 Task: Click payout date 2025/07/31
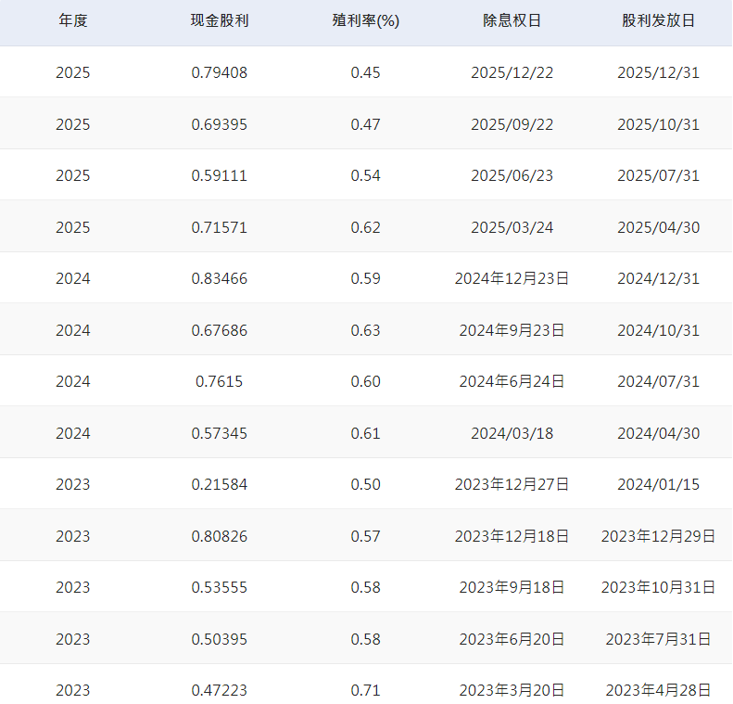[658, 175]
